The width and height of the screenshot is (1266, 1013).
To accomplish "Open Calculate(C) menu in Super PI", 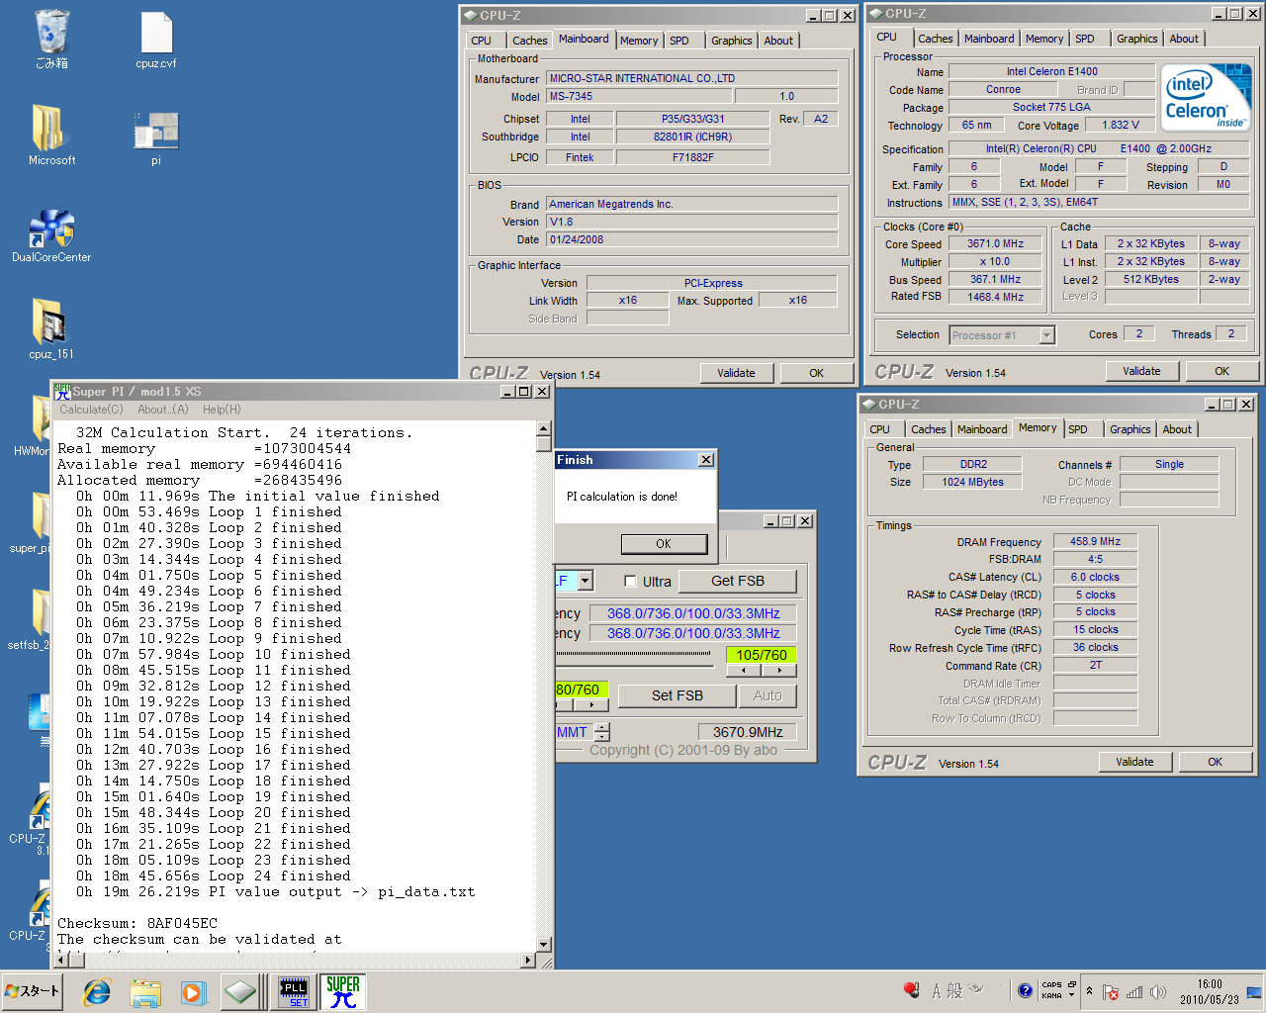I will pyautogui.click(x=91, y=410).
